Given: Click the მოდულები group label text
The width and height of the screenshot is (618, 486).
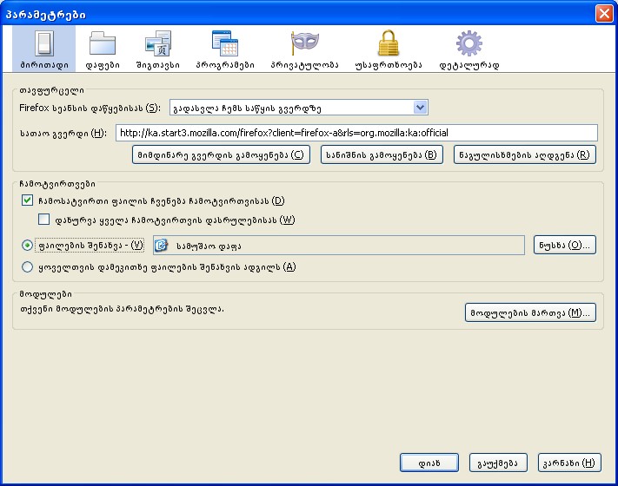Looking at the screenshot, I should coord(46,294).
